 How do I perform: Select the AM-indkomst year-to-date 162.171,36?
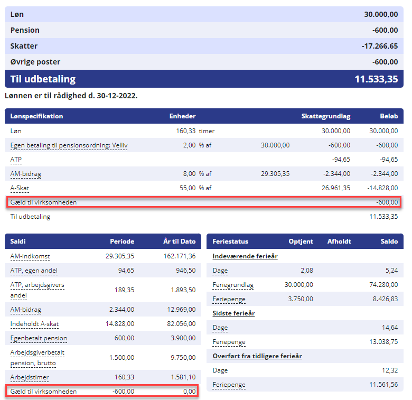pos(180,256)
